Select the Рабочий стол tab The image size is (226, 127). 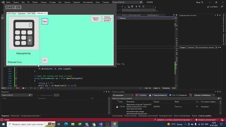coord(42,13)
